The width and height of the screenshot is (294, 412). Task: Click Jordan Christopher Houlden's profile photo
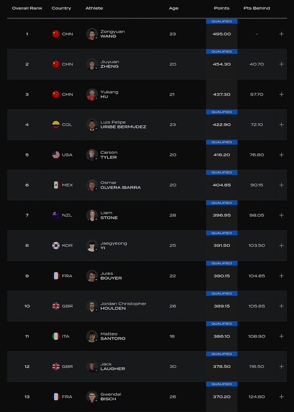[x=92, y=306]
